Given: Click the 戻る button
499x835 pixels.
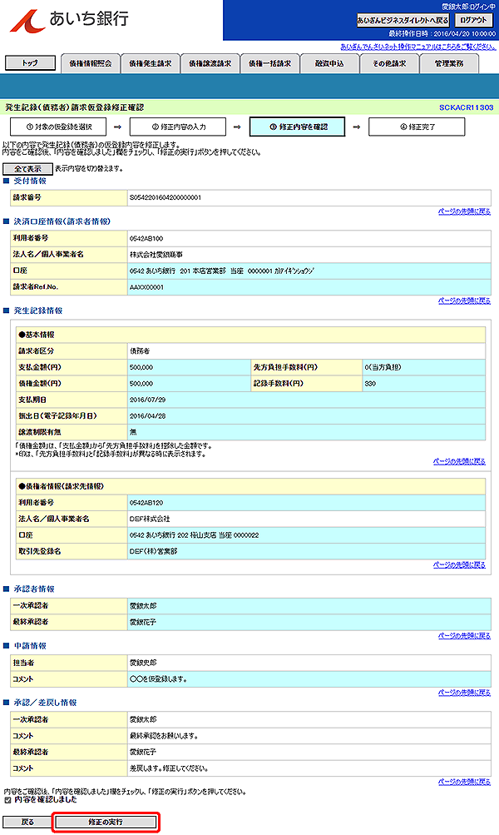Looking at the screenshot, I should 27,822.
